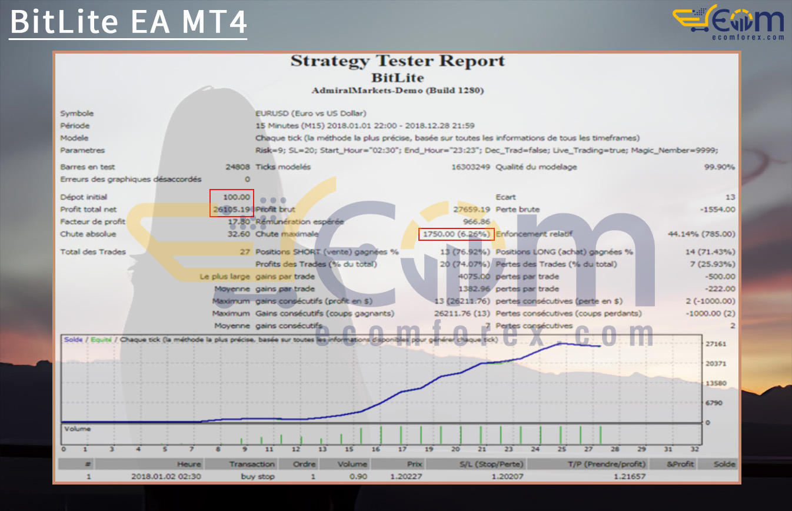Click the 27161 value on chart axis

click(x=716, y=344)
